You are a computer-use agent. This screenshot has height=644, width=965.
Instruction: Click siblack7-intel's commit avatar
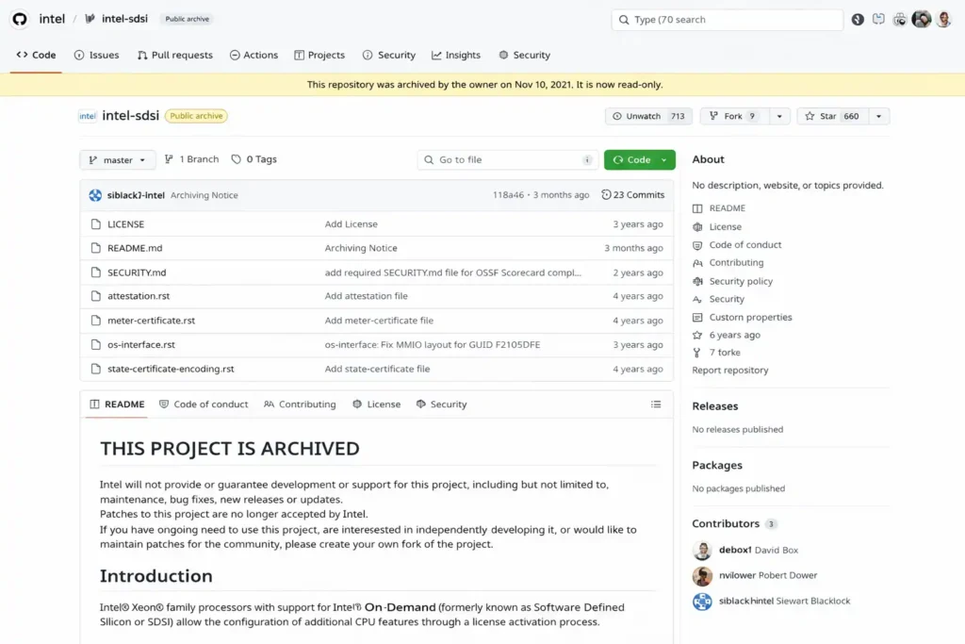93,194
